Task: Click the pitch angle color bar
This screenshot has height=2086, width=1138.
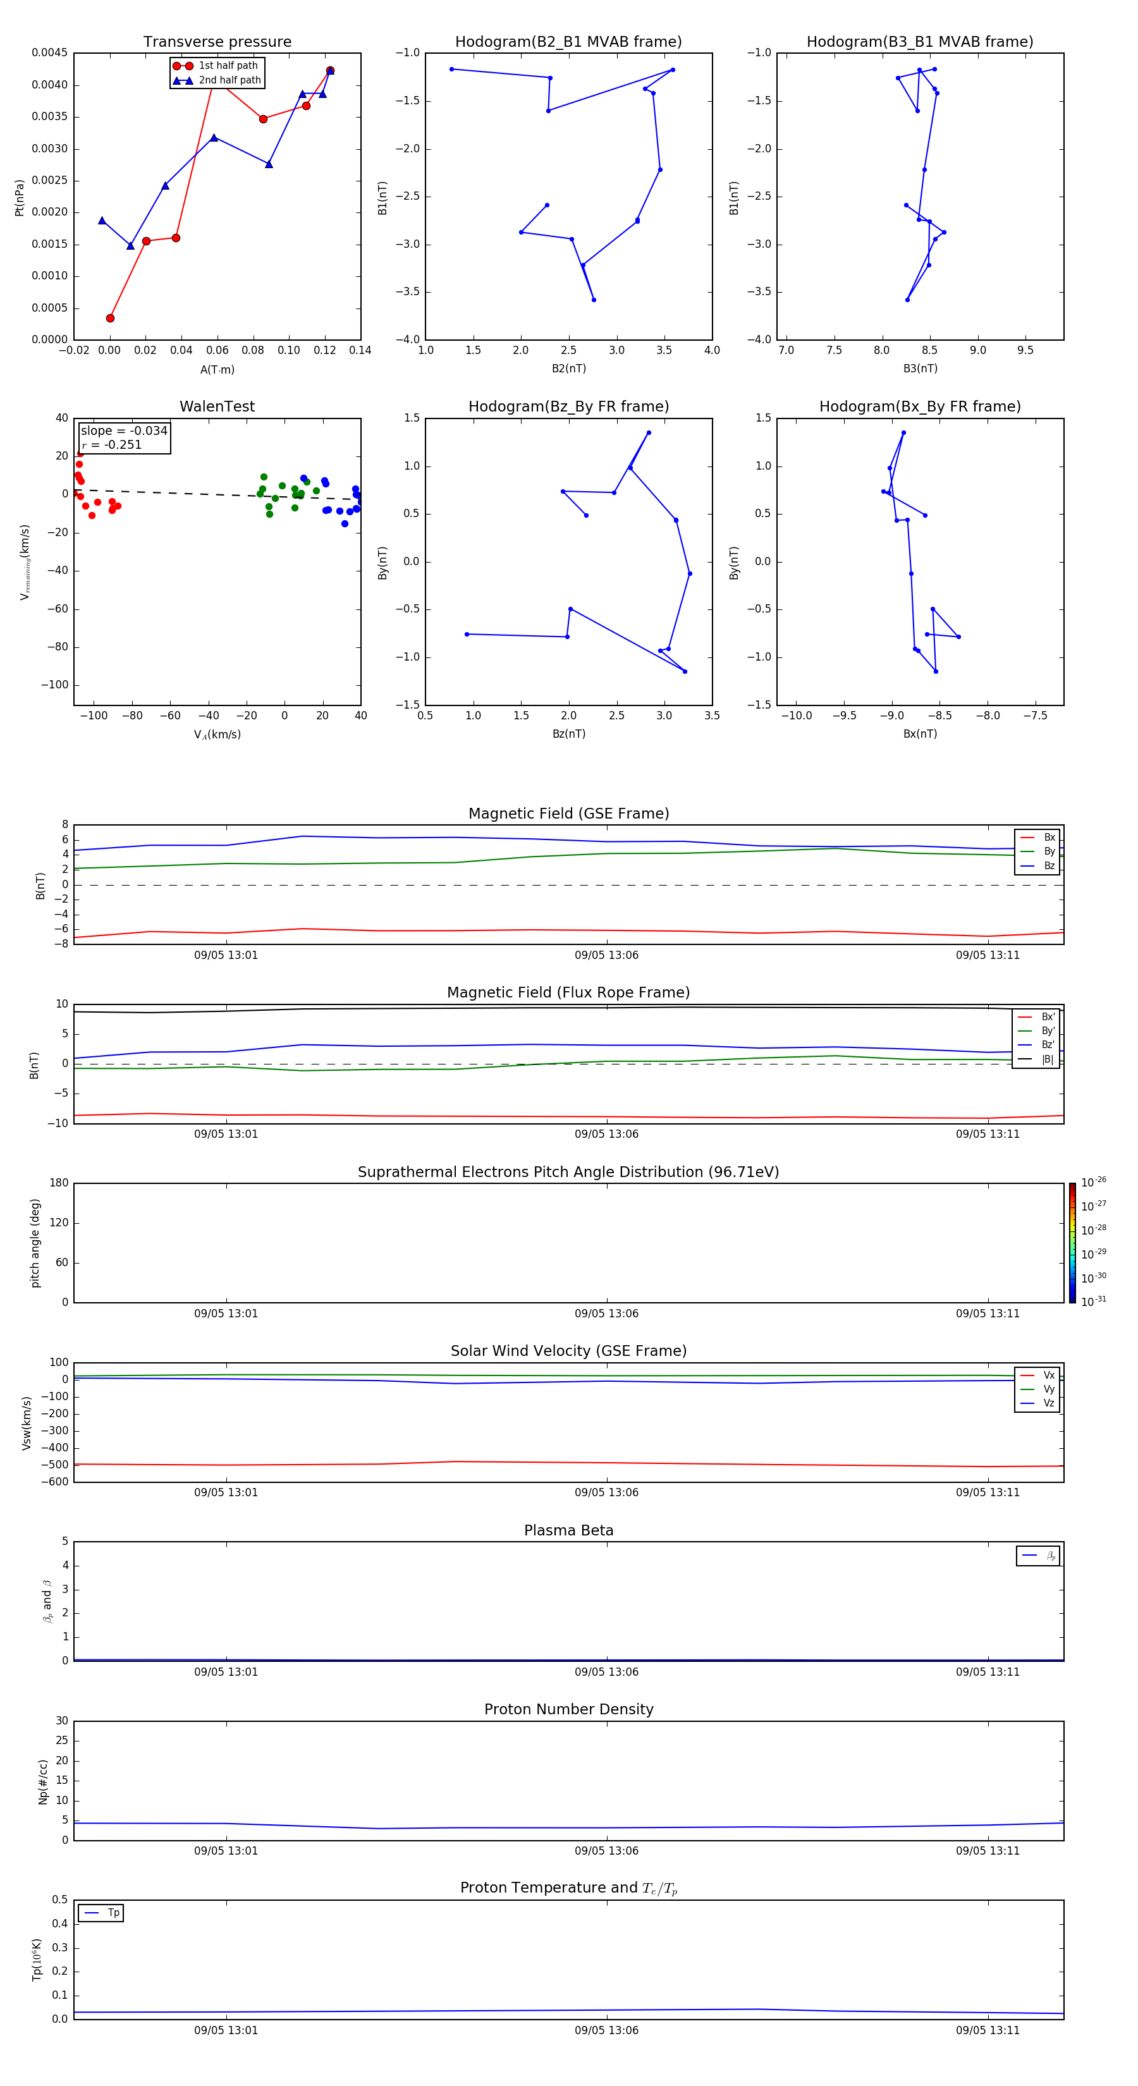Action: pyautogui.click(x=1072, y=1243)
